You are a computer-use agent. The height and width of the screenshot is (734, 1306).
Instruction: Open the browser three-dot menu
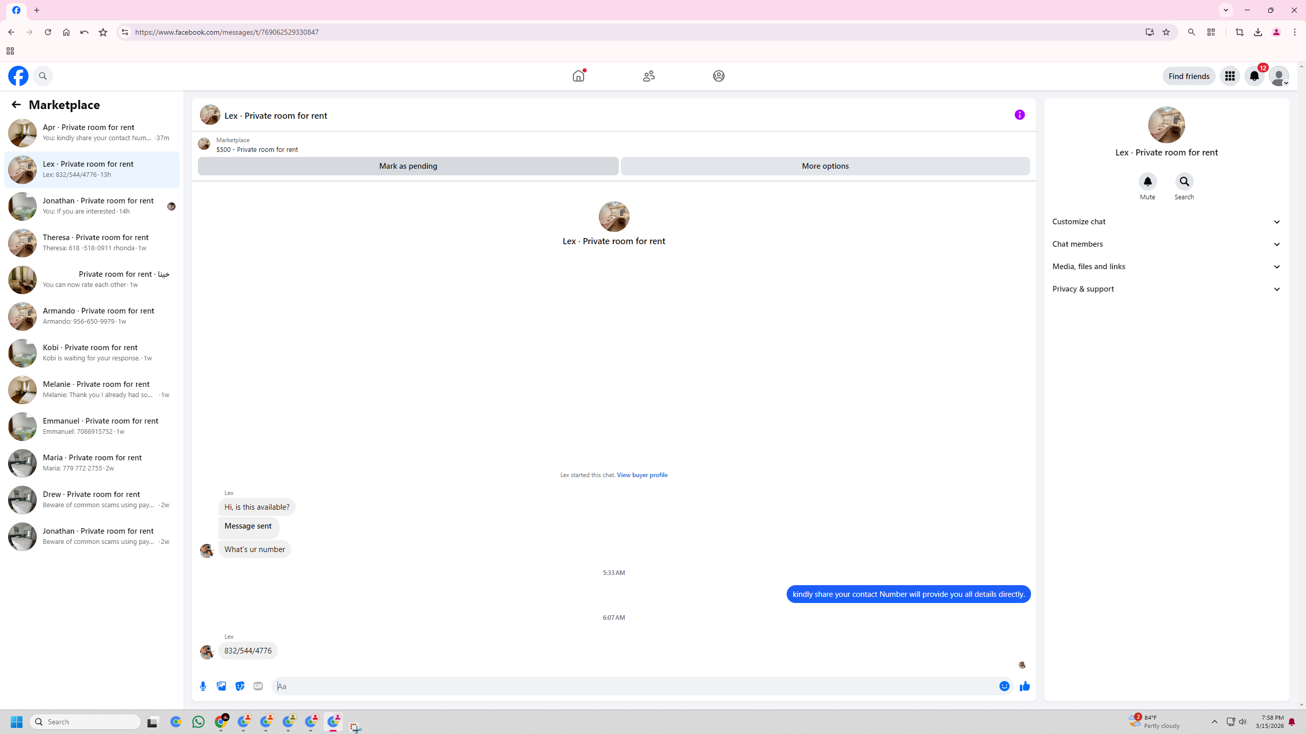(1295, 32)
